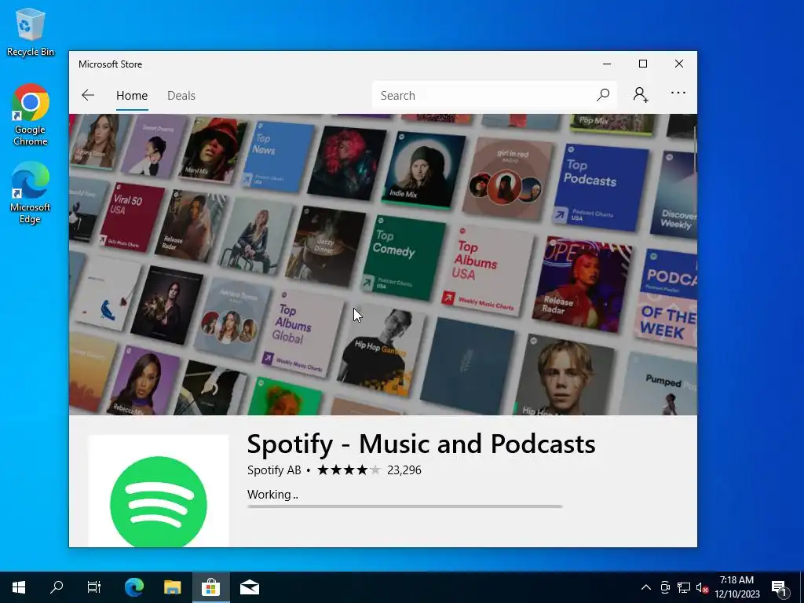
Task: Click the Spotify - Music and Podcasts title
Action: point(421,444)
